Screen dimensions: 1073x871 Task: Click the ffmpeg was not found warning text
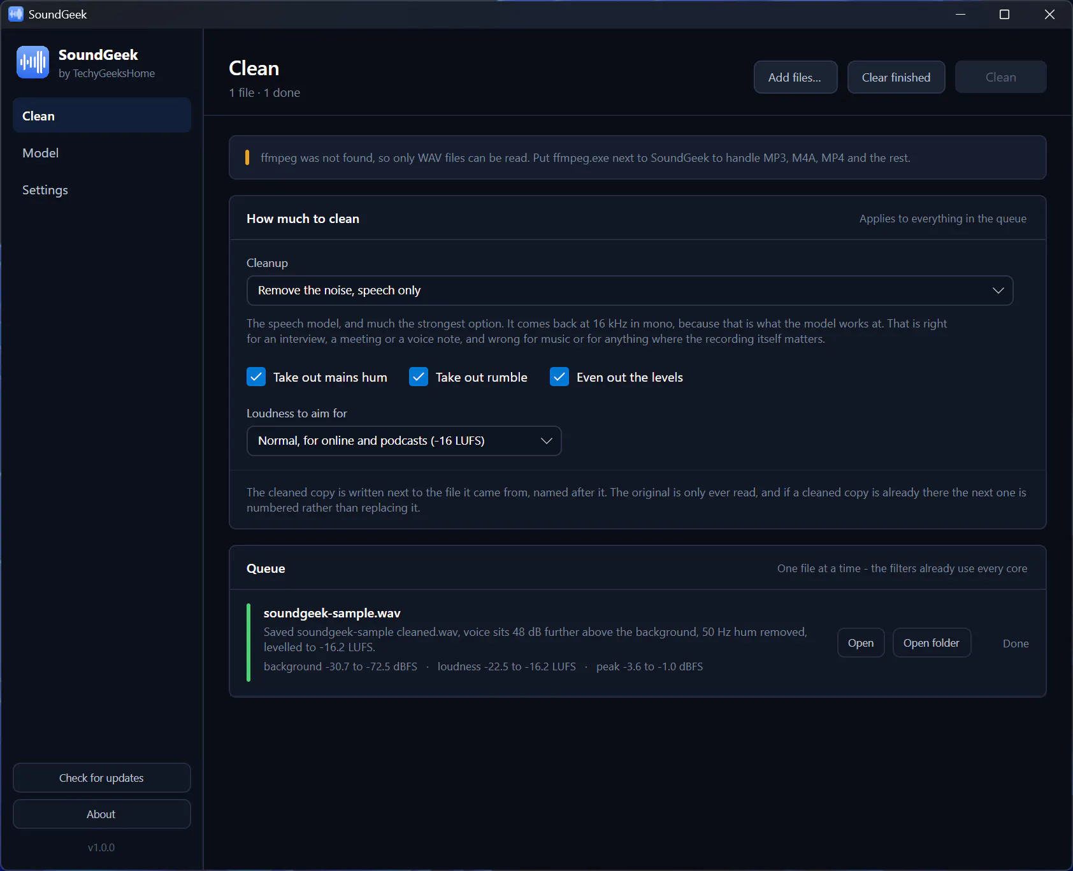point(586,158)
